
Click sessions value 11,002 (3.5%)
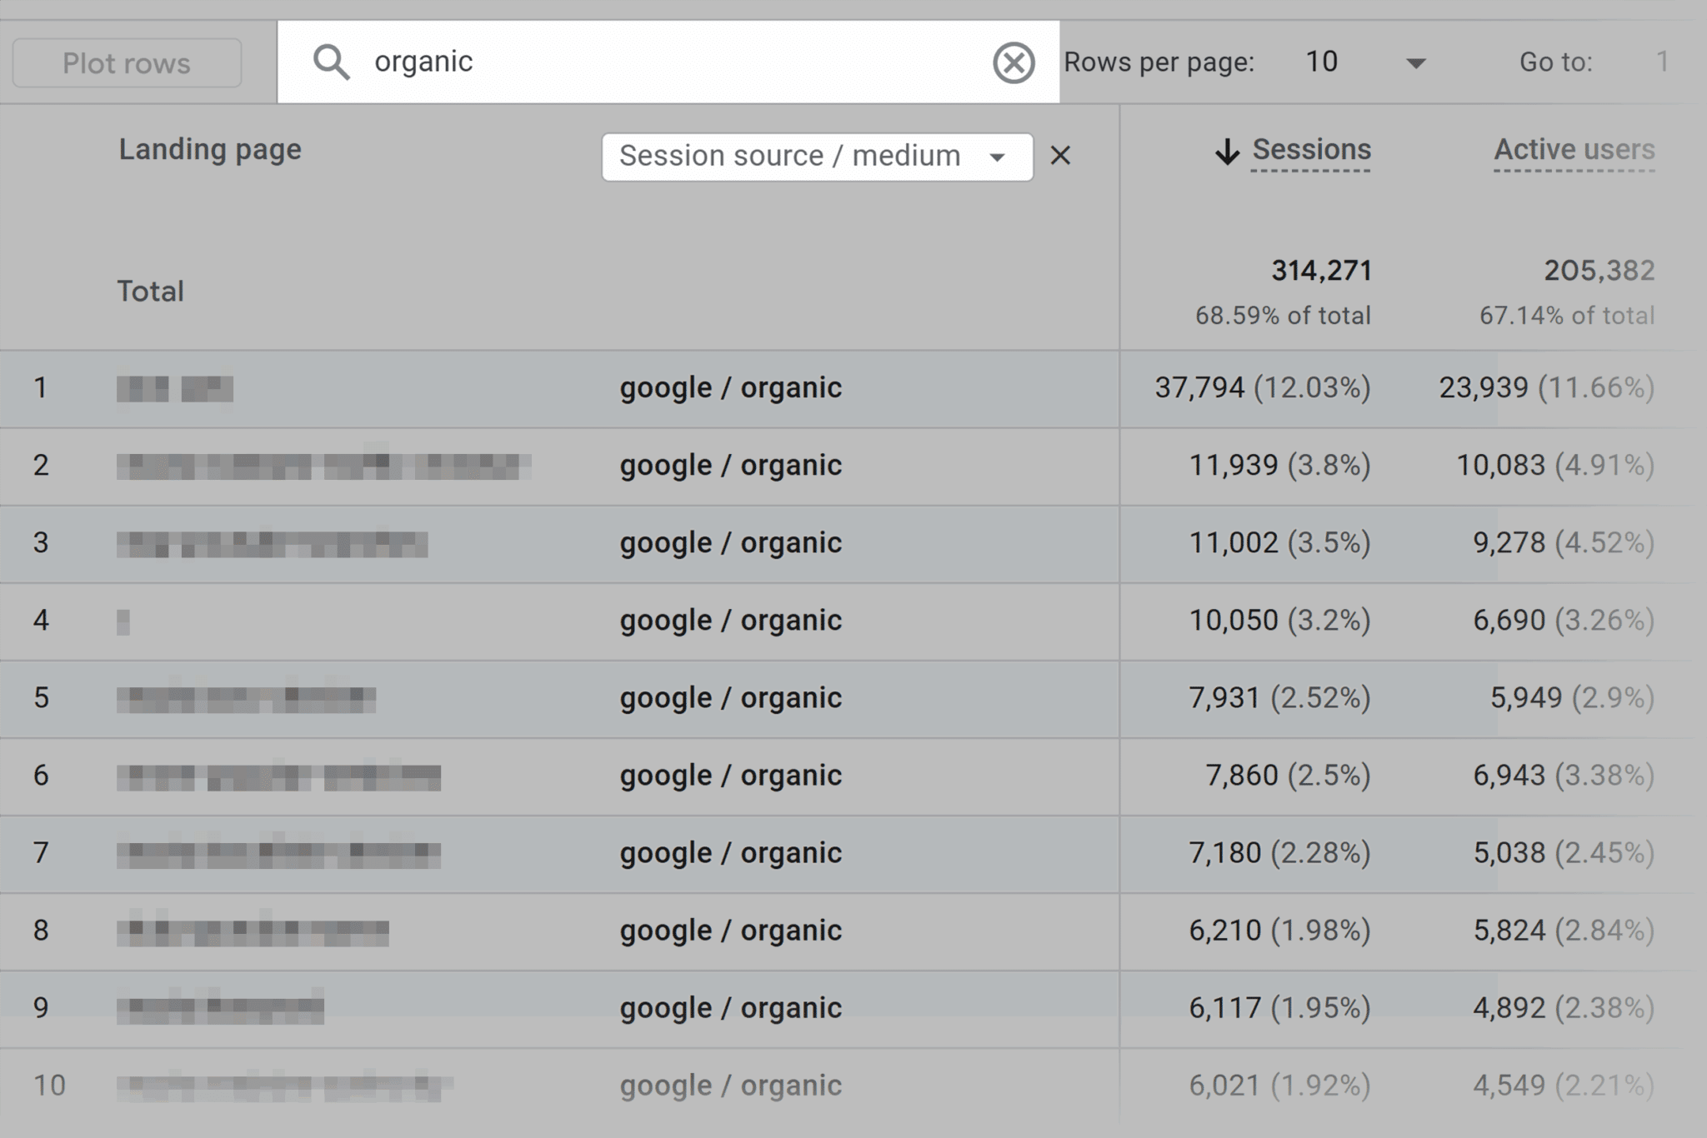coord(1279,543)
